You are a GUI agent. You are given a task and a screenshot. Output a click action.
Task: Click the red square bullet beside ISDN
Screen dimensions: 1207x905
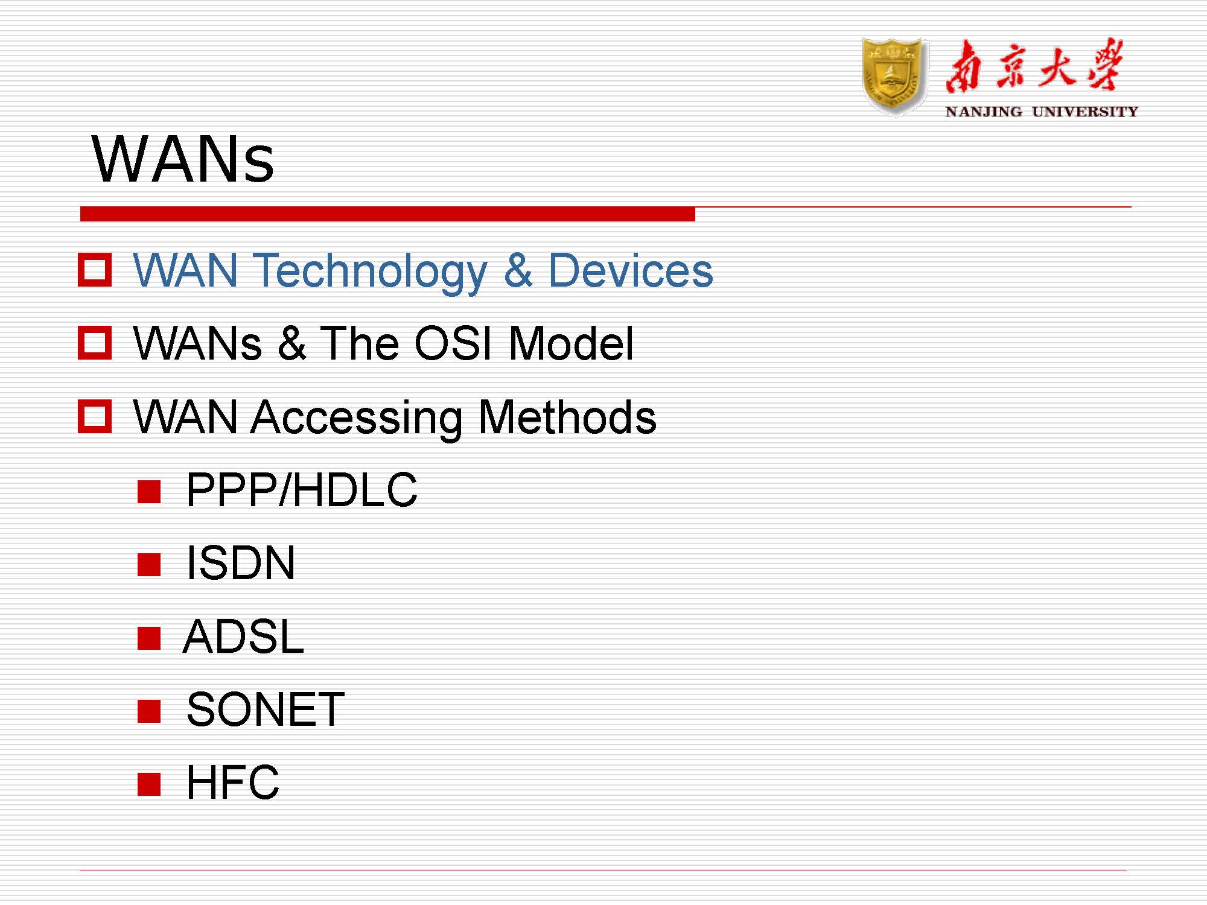[x=149, y=565]
